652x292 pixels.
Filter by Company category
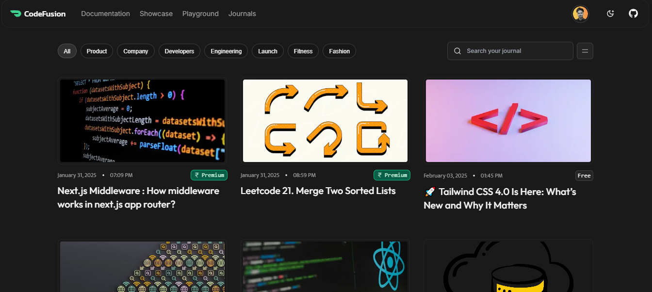(x=136, y=51)
